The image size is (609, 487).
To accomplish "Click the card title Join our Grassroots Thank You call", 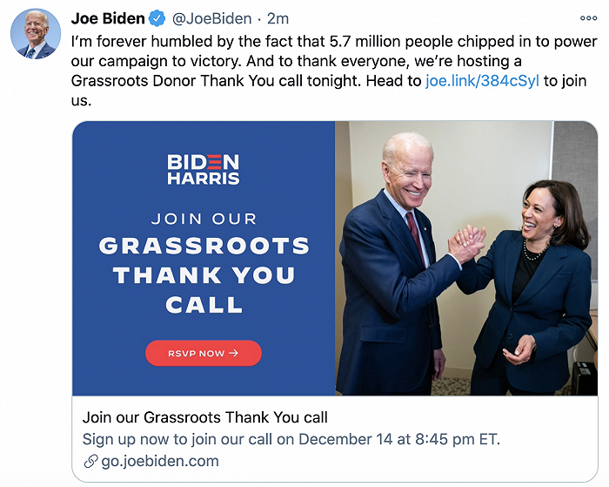I will pos(204,417).
